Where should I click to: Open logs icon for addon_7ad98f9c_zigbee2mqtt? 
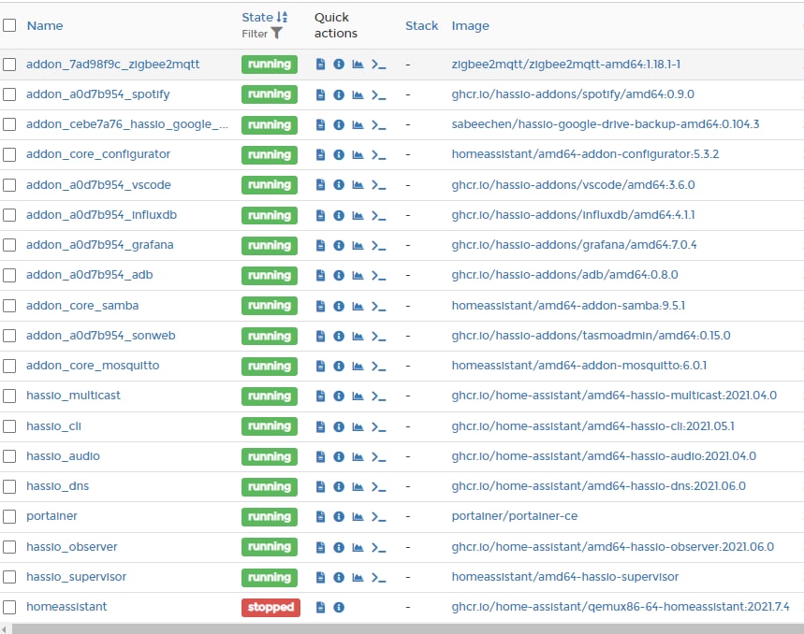coord(320,65)
